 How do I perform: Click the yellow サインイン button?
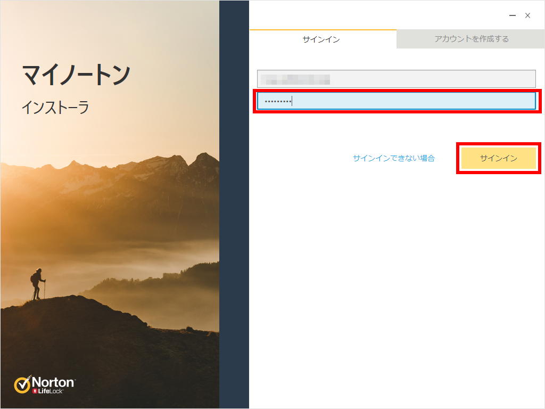click(498, 158)
